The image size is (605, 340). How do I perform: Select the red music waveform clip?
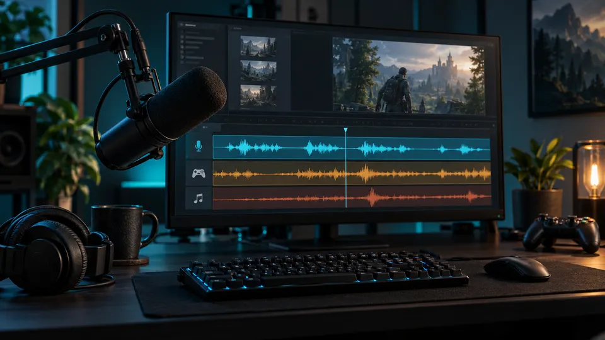pyautogui.click(x=352, y=197)
